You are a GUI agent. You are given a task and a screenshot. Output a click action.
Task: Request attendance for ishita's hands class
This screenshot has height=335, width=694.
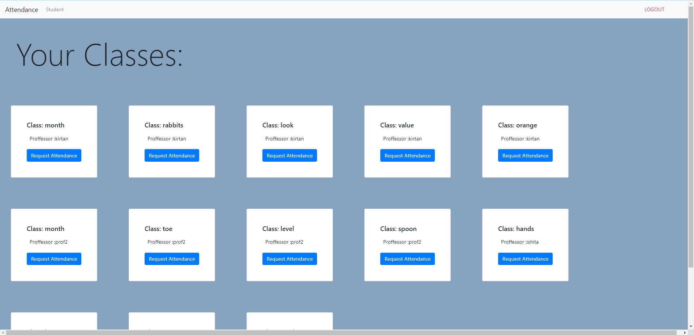(525, 258)
